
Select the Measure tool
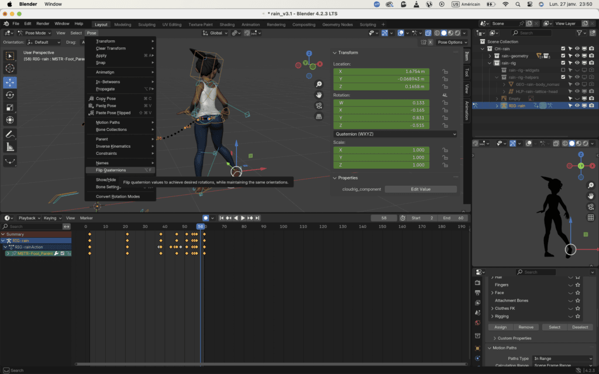10,147
